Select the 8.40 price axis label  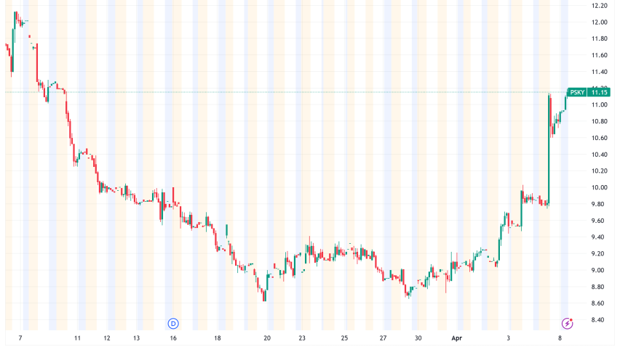(x=599, y=319)
